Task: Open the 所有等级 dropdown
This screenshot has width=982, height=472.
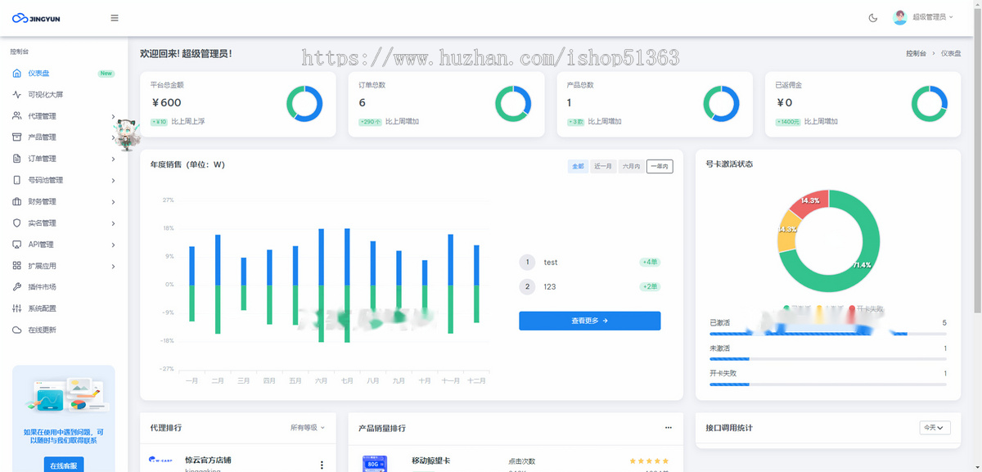Action: 308,427
